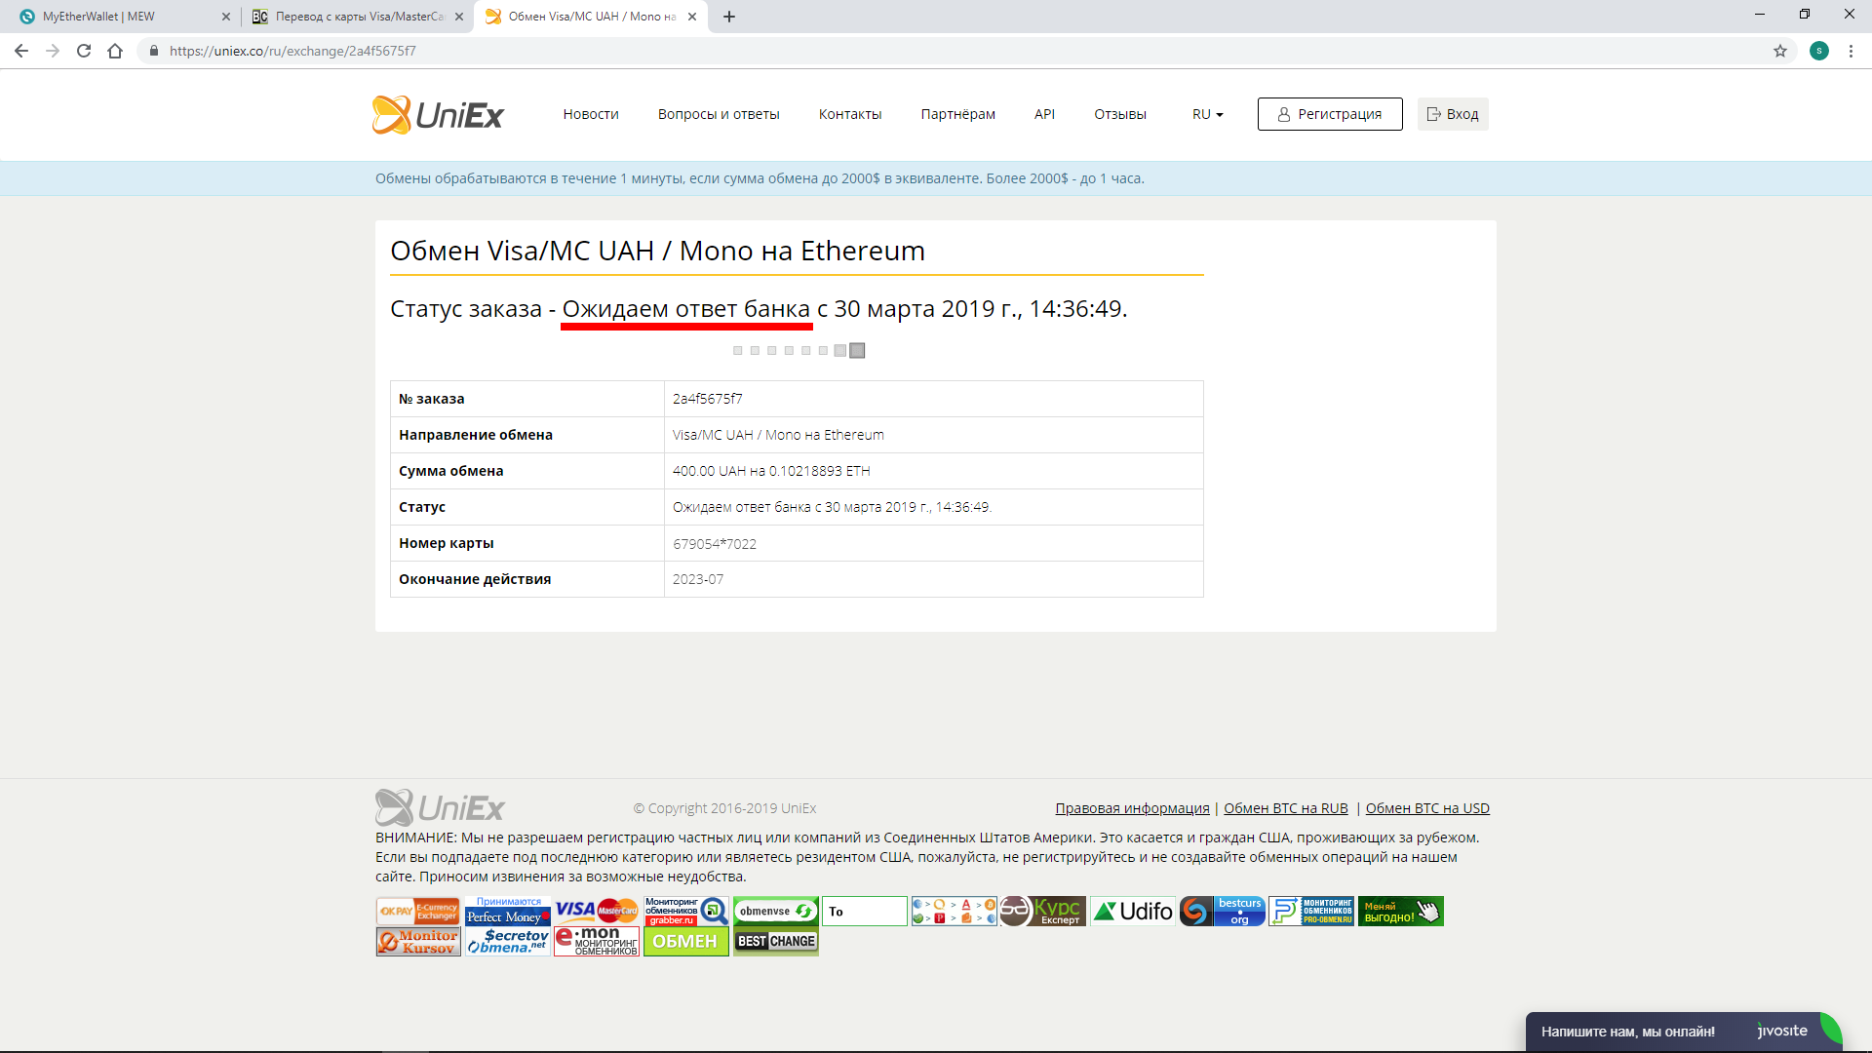Open the Chrome three-dot menu
Screen dimensions: 1872x1053
tap(1851, 51)
